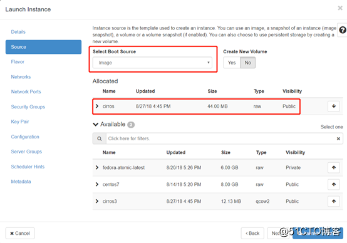Go to the Metadata step
This screenshot has width=347, height=243.
[x=21, y=182]
